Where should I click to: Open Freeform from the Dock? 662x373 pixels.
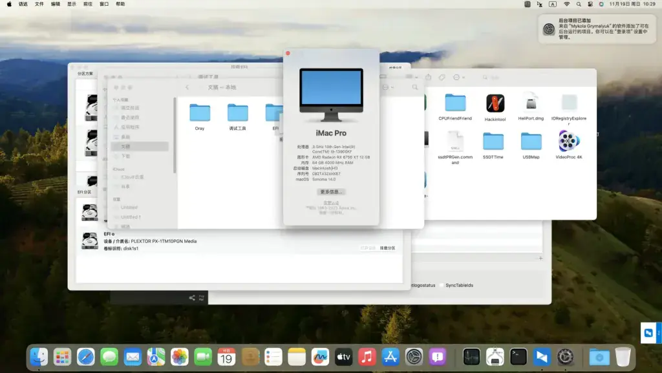coord(320,357)
